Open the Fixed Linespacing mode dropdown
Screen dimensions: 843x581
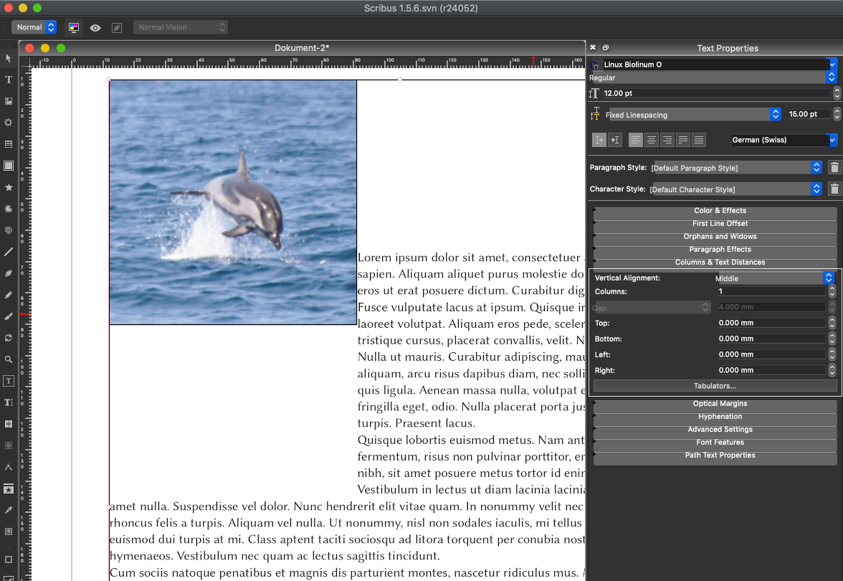point(694,114)
